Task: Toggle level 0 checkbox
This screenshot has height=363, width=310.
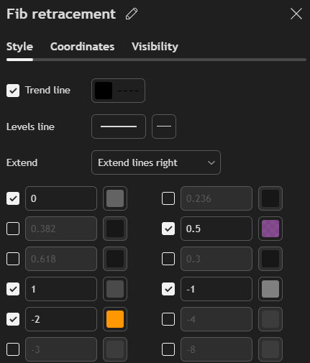Action: 13,198
